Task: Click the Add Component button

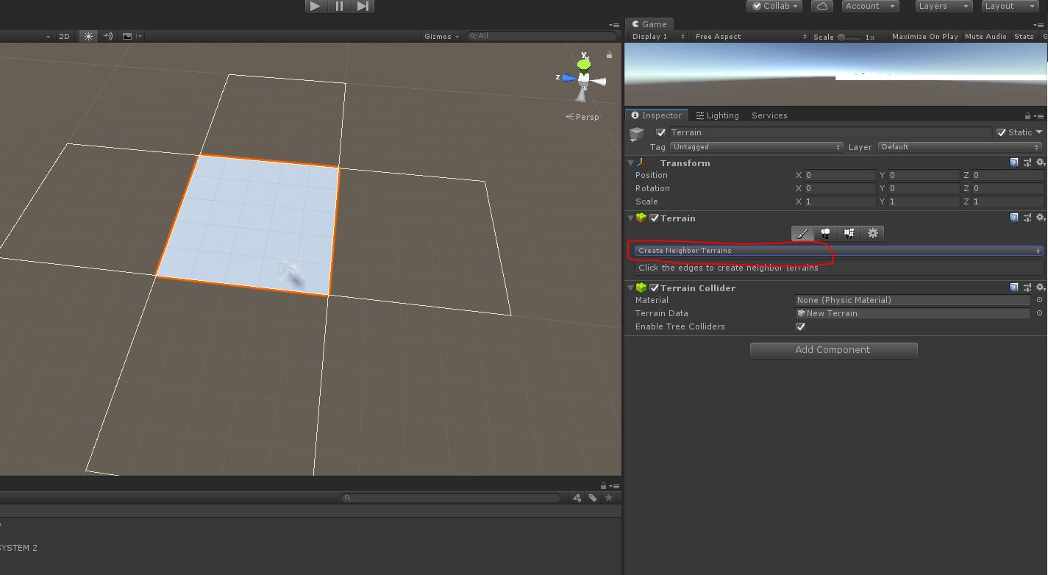Action: click(x=833, y=350)
